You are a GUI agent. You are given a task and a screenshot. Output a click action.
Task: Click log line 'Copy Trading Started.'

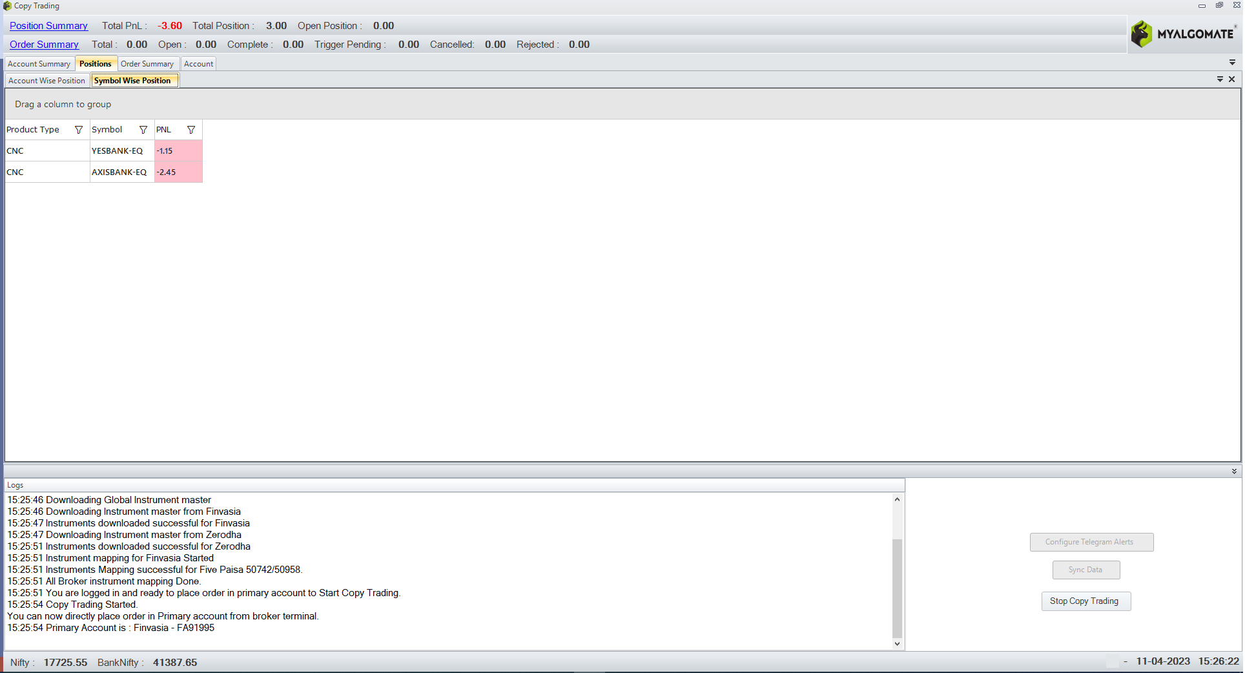click(x=72, y=605)
